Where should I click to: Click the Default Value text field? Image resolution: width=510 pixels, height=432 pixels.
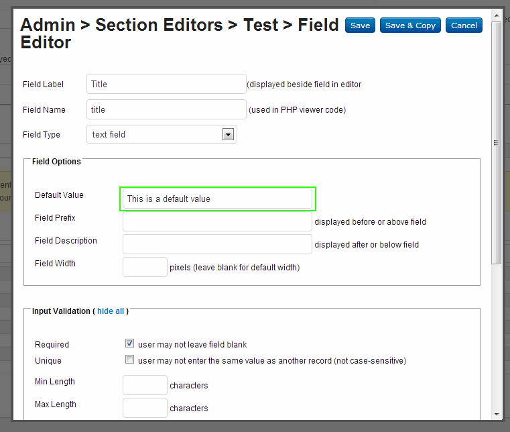tap(217, 199)
